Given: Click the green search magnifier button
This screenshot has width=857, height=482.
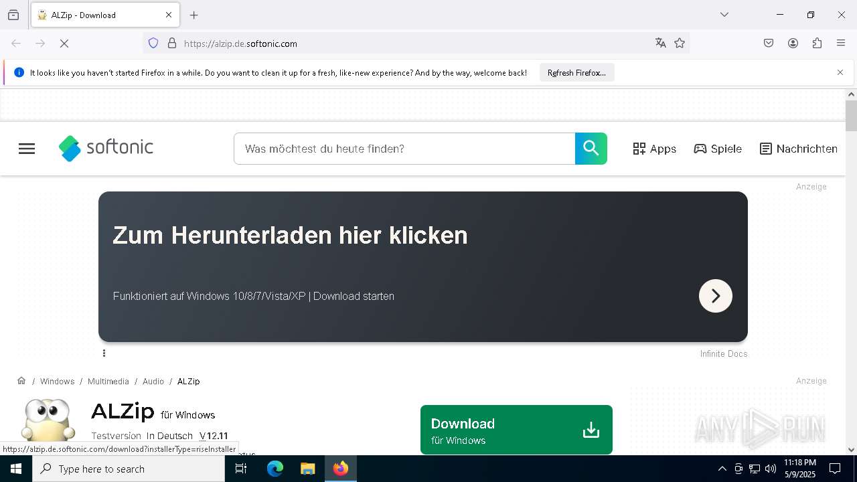Looking at the screenshot, I should [591, 149].
